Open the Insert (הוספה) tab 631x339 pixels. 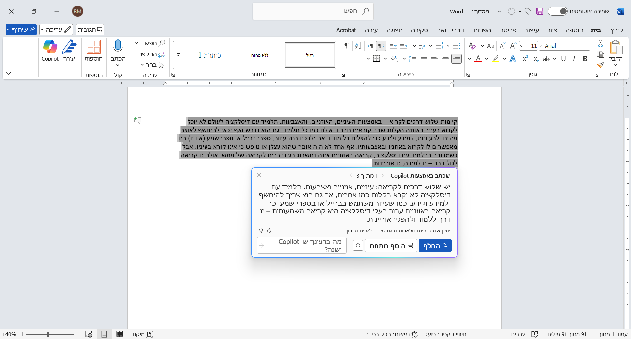click(574, 30)
